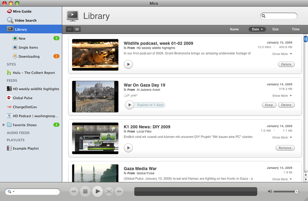
Task: Expand Show More for War On Gaza
Action: (282, 95)
